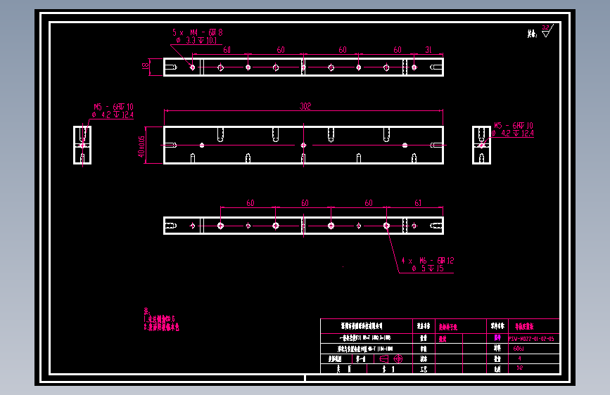Viewport: 610px width, 395px height.
Task: Select the M5 - 6H 10 callout on the left side view
Action: [x=113, y=107]
